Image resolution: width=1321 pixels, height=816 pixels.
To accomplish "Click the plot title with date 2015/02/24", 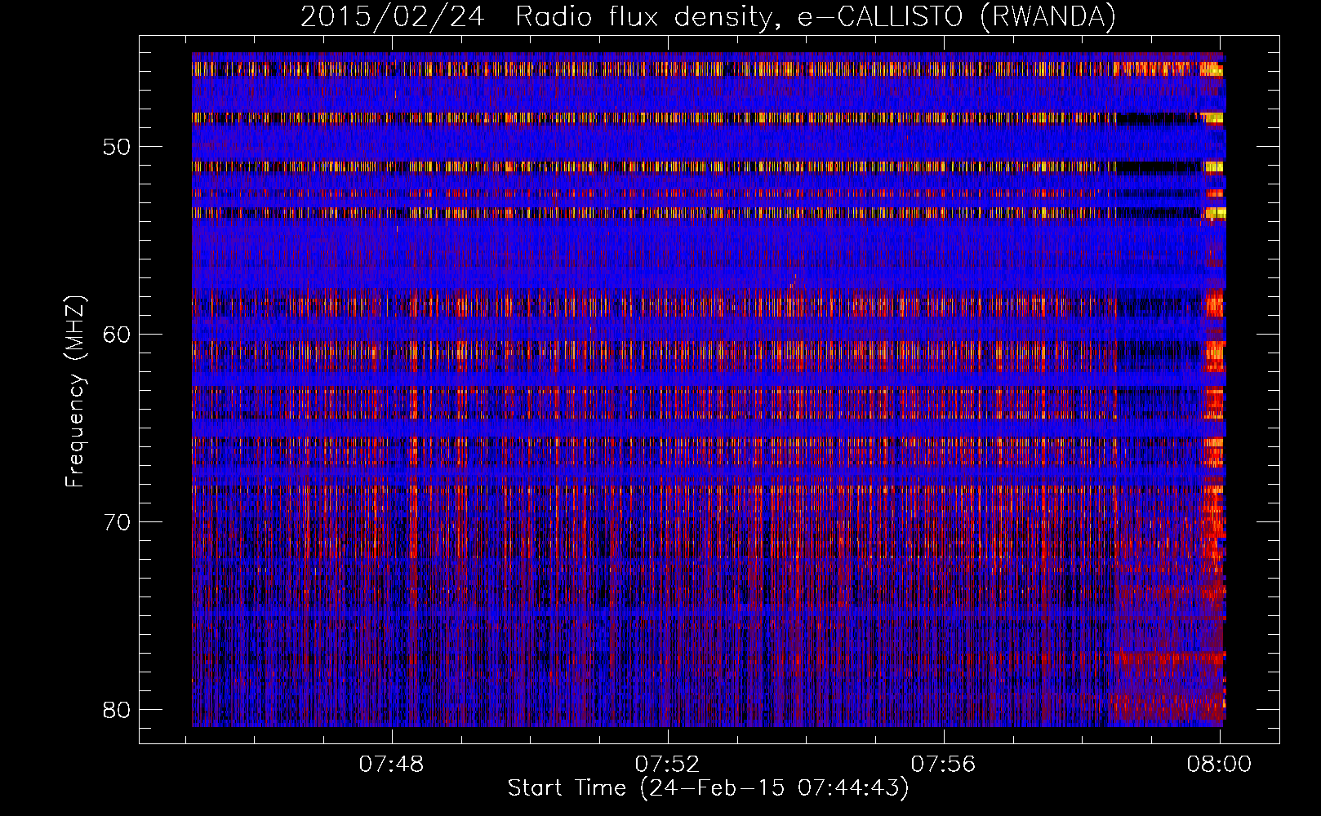I will [x=708, y=16].
